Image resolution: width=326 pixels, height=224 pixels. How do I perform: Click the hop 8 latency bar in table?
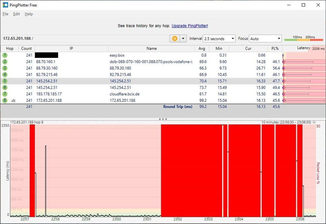(x=304, y=100)
